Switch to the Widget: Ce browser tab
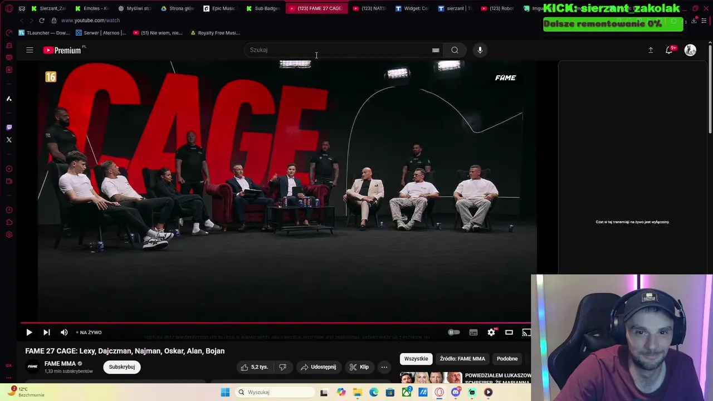 tap(412, 8)
